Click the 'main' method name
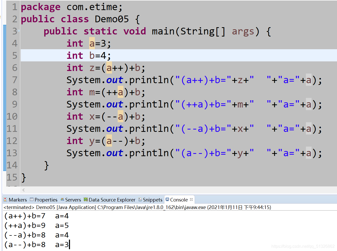This screenshot has height=251, width=337. [163, 31]
